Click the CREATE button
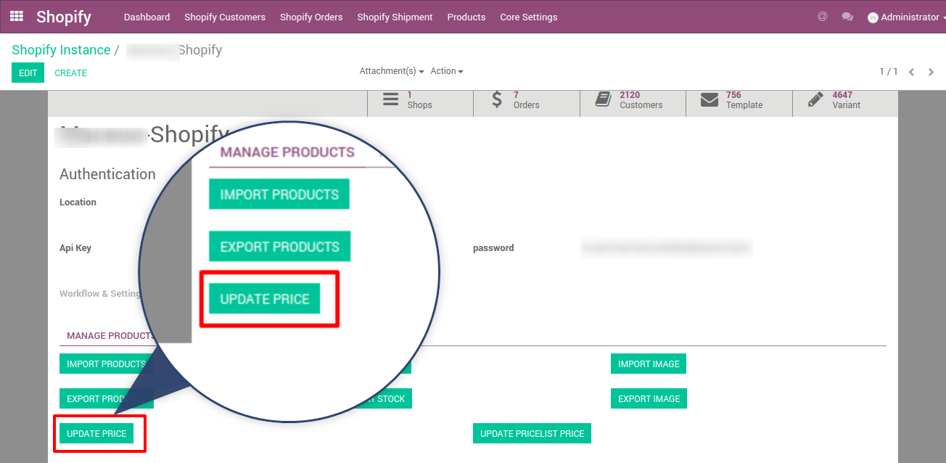946x463 pixels. pyautogui.click(x=71, y=73)
